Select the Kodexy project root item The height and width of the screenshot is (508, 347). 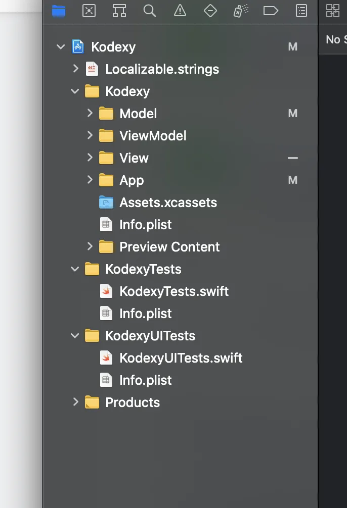pyautogui.click(x=113, y=47)
